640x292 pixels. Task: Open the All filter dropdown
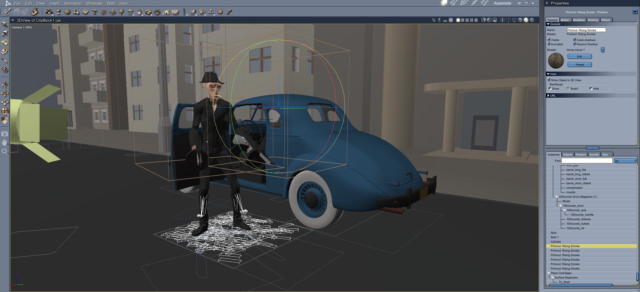tap(625, 161)
